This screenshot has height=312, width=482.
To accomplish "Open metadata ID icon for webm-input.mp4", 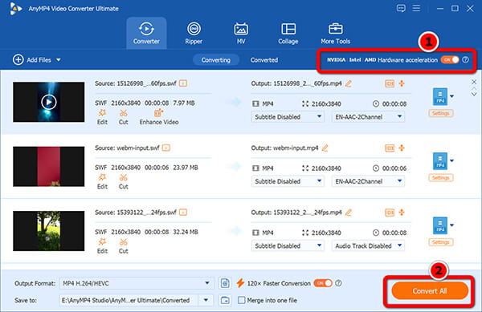I will tap(390, 148).
